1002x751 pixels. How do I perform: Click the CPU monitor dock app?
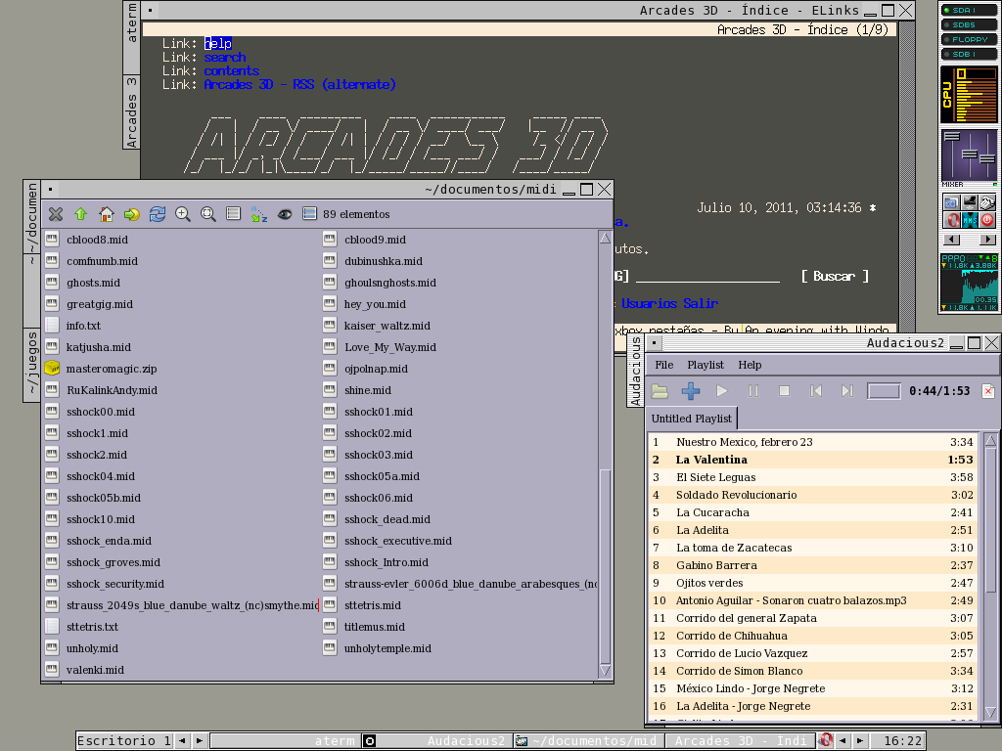(x=969, y=95)
